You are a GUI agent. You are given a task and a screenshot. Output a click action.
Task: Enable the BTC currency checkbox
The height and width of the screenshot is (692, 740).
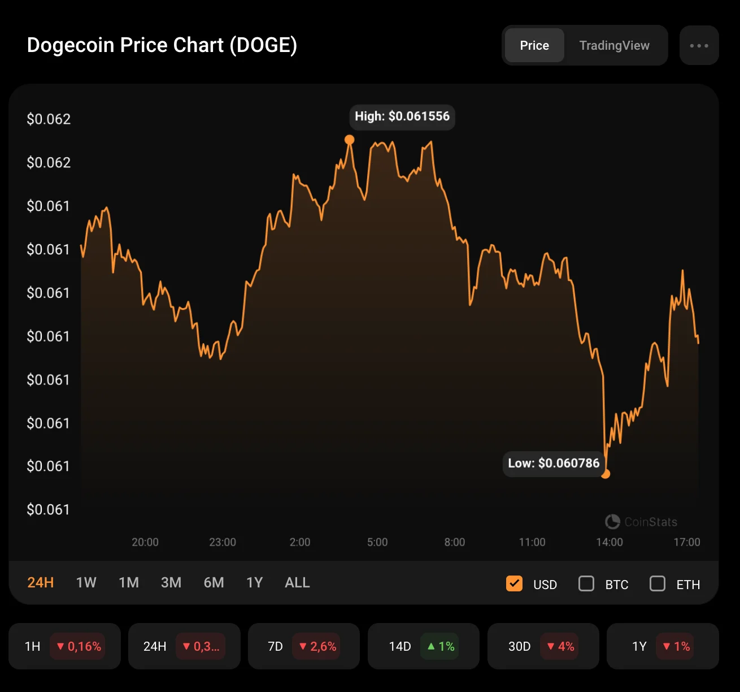click(x=586, y=583)
